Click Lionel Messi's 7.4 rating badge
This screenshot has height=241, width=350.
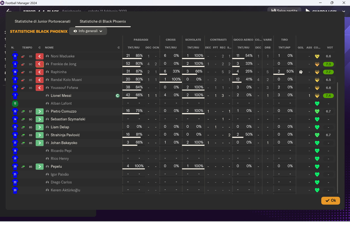[328, 96]
